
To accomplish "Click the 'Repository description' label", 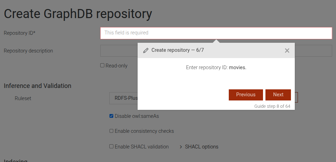I will pyautogui.click(x=28, y=51).
